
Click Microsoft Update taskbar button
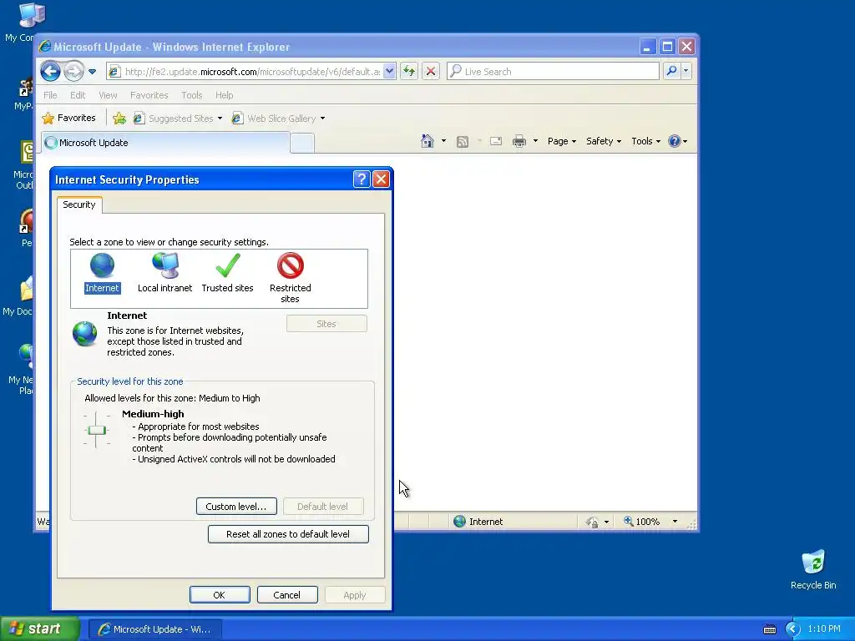[x=154, y=629]
